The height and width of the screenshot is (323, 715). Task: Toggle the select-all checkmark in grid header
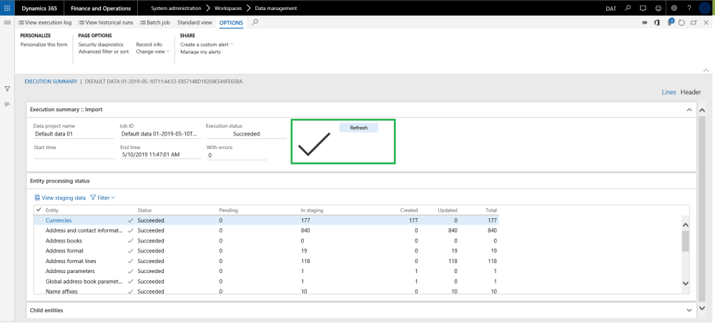[39, 210]
